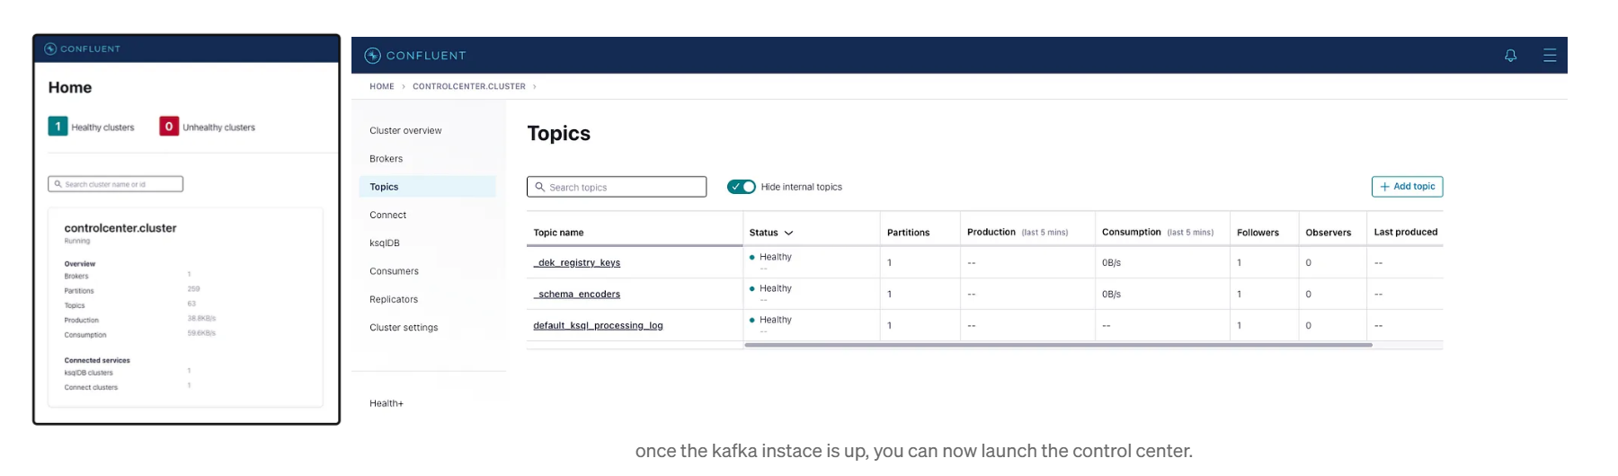
Task: Open the notifications bell icon
Action: tap(1510, 56)
